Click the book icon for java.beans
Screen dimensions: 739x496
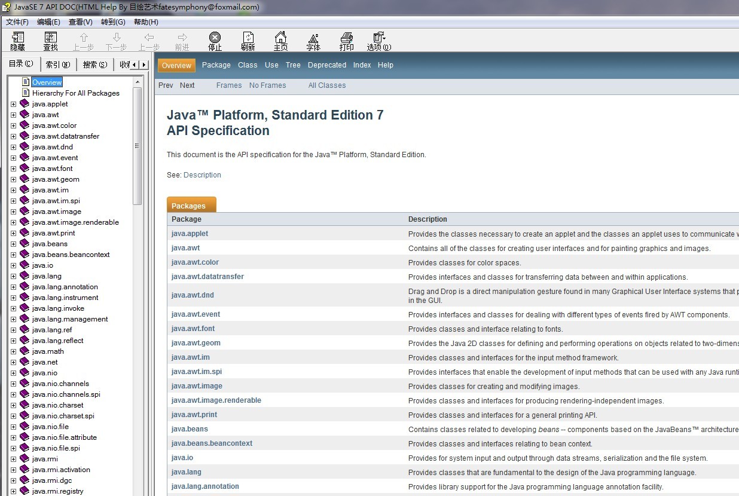point(25,243)
